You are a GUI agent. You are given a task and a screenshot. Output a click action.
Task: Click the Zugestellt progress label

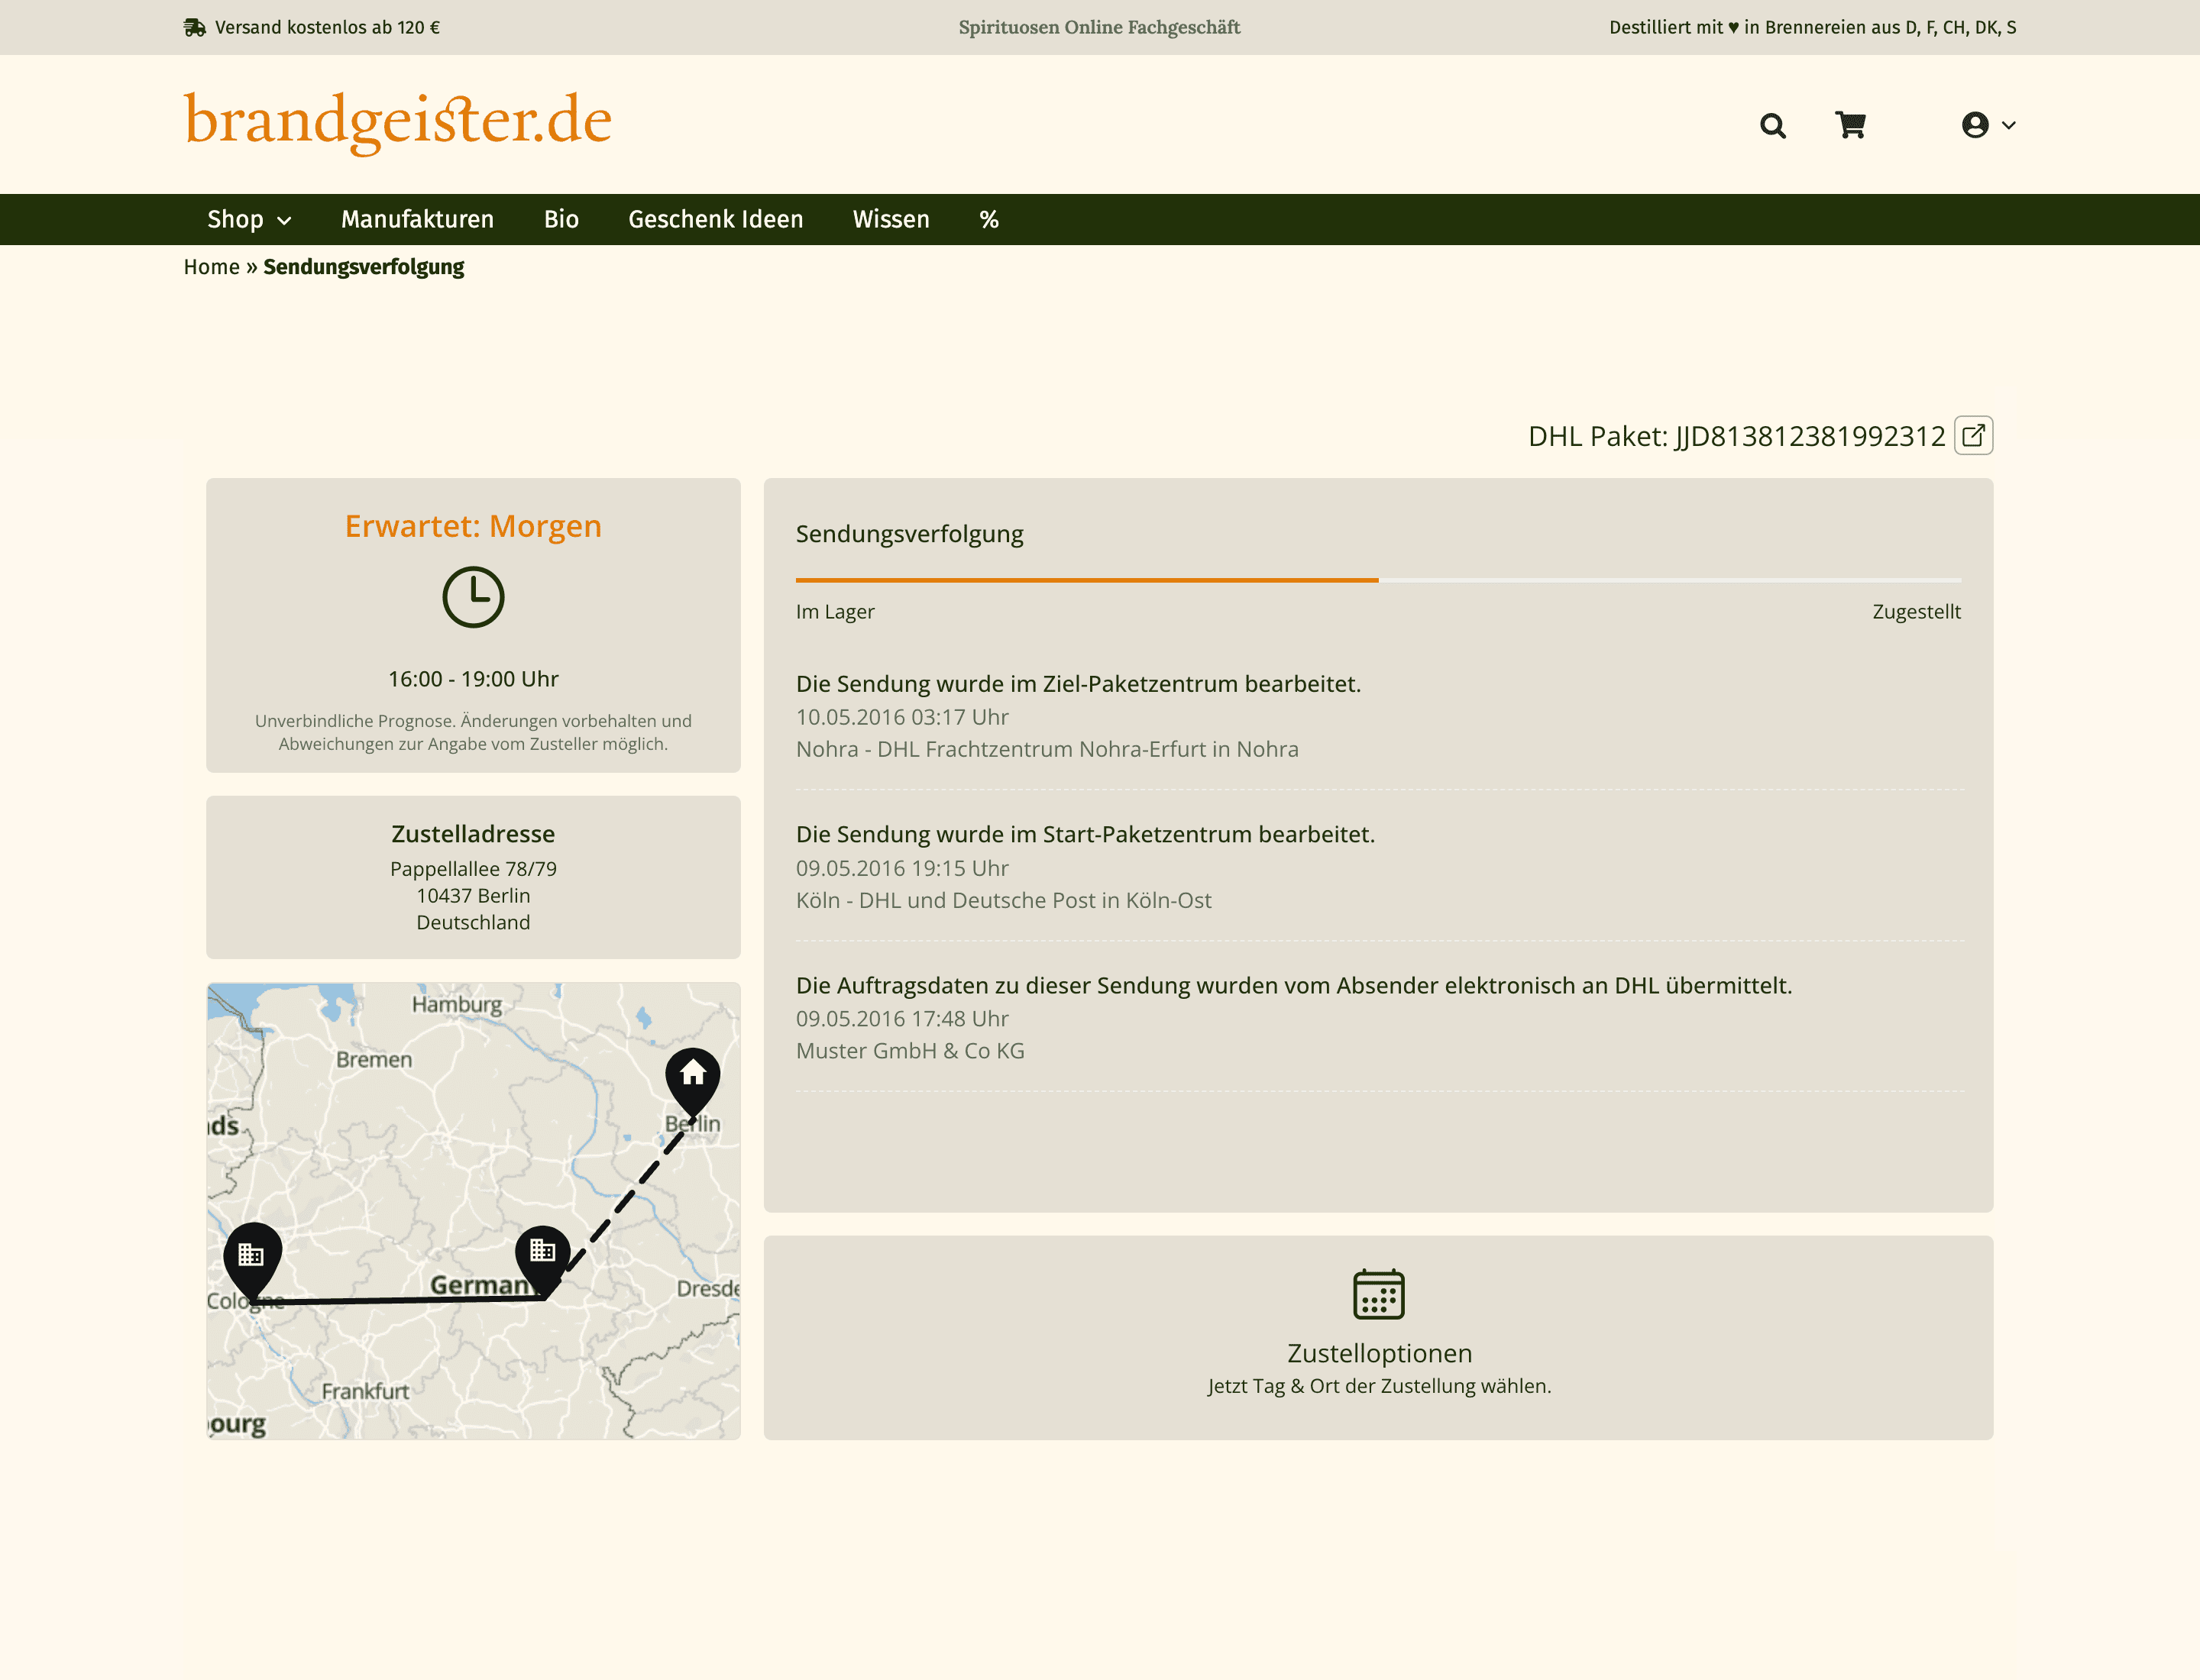(1916, 611)
